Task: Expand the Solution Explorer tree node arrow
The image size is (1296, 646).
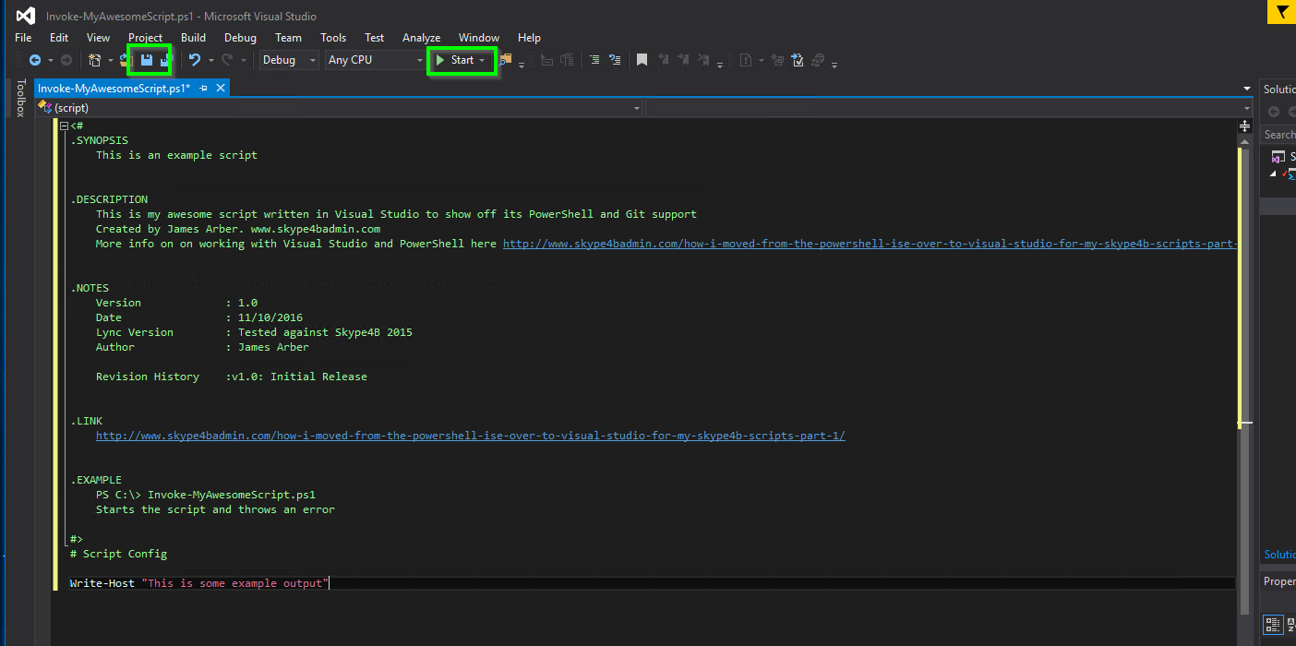Action: [x=1274, y=173]
